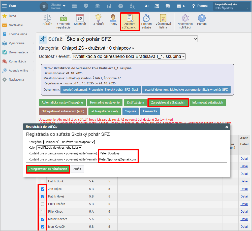
Task: Tick the checkbox for Filip Klinec
Action: tap(43, 212)
